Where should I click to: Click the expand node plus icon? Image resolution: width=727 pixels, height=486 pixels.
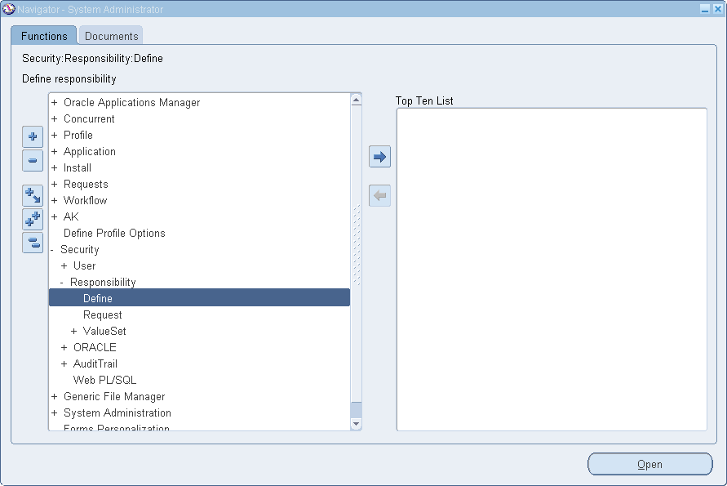click(x=33, y=136)
